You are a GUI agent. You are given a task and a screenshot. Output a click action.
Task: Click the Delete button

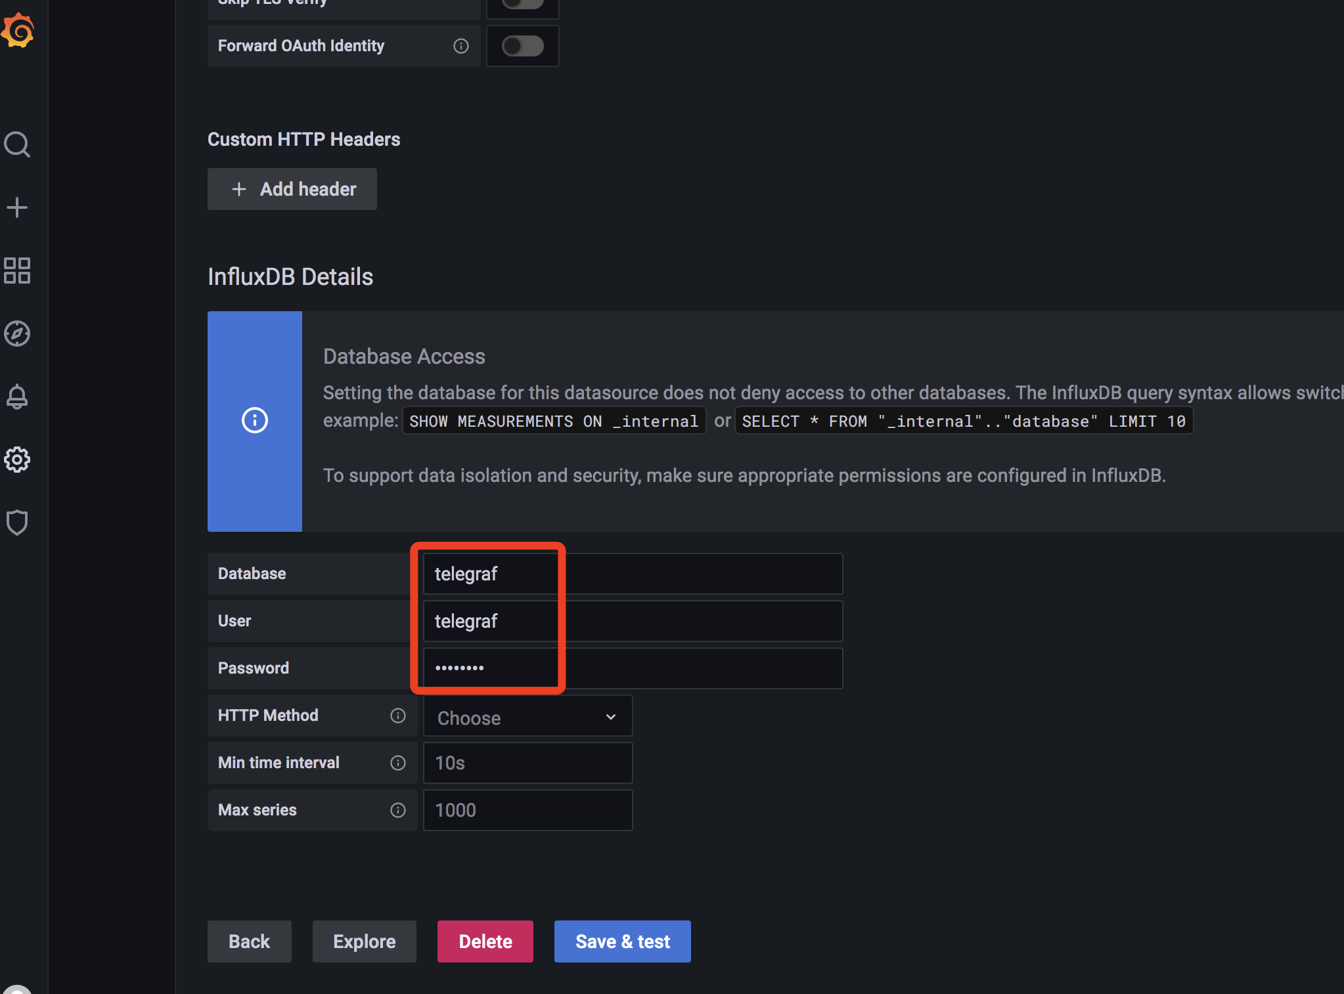485,941
